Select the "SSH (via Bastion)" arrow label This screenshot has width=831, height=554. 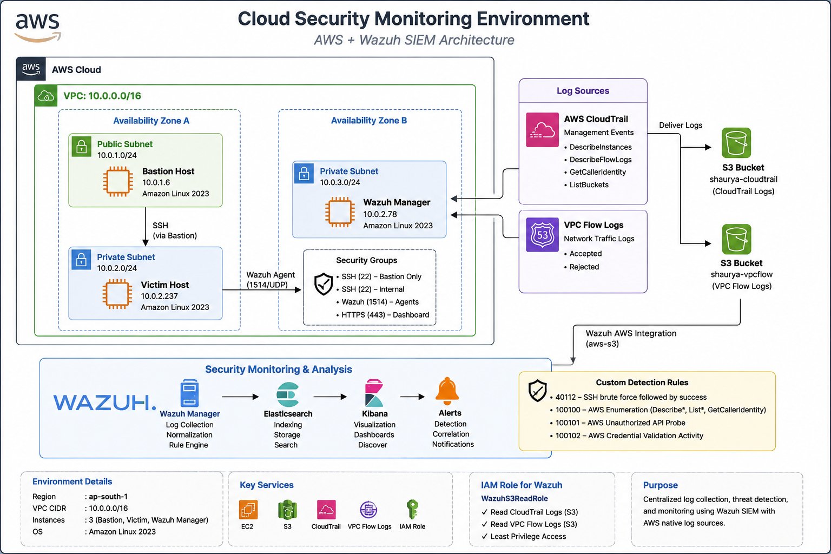point(175,230)
